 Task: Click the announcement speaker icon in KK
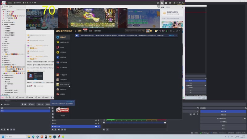pyautogui.click(x=77, y=36)
